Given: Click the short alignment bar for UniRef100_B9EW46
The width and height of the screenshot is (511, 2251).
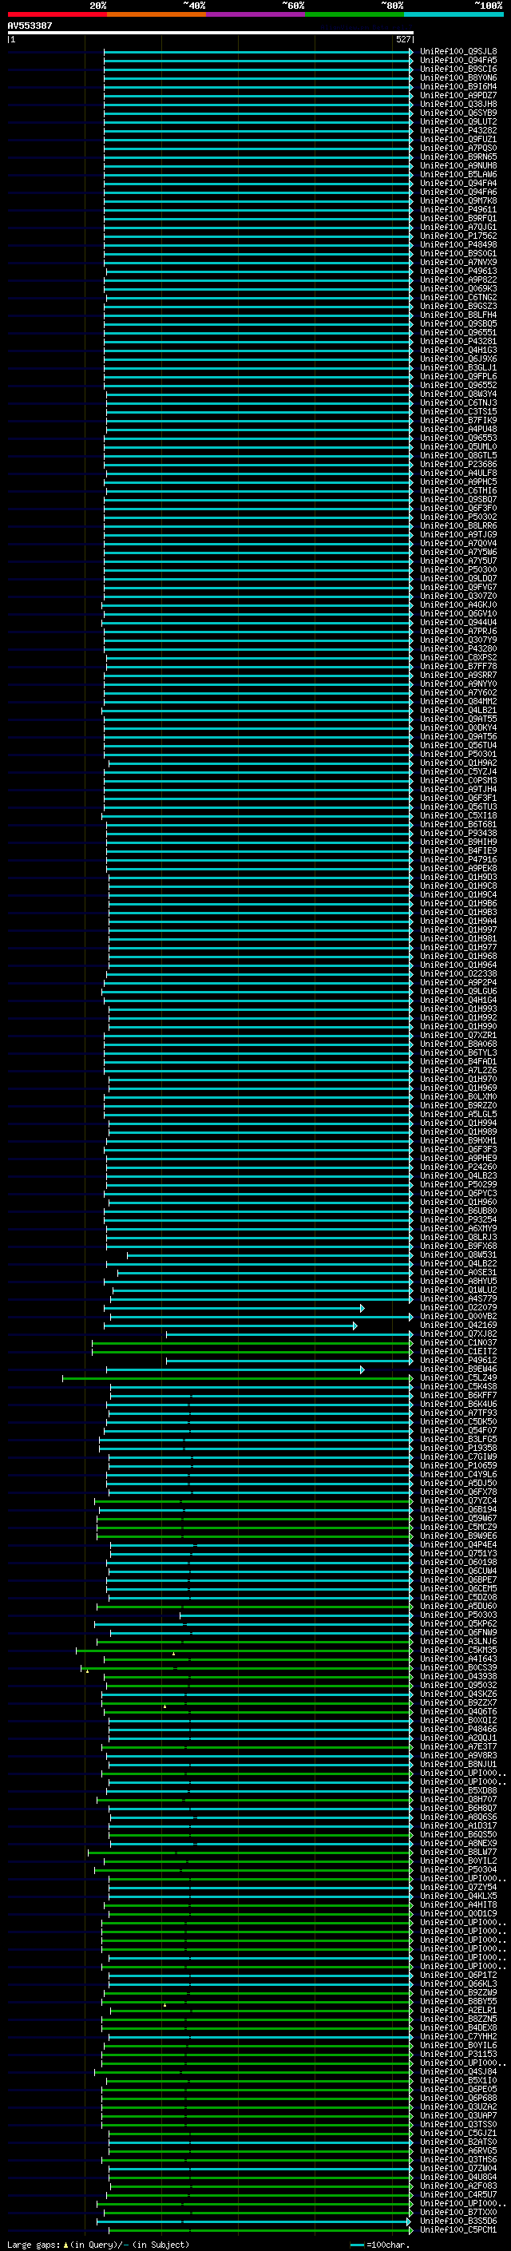Looking at the screenshot, I should tap(235, 1369).
